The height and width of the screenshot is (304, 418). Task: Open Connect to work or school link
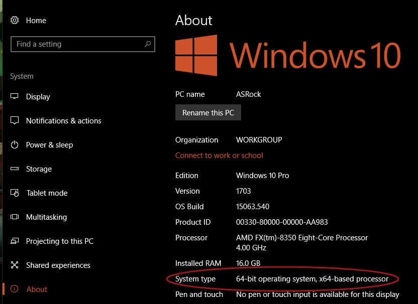tap(219, 156)
